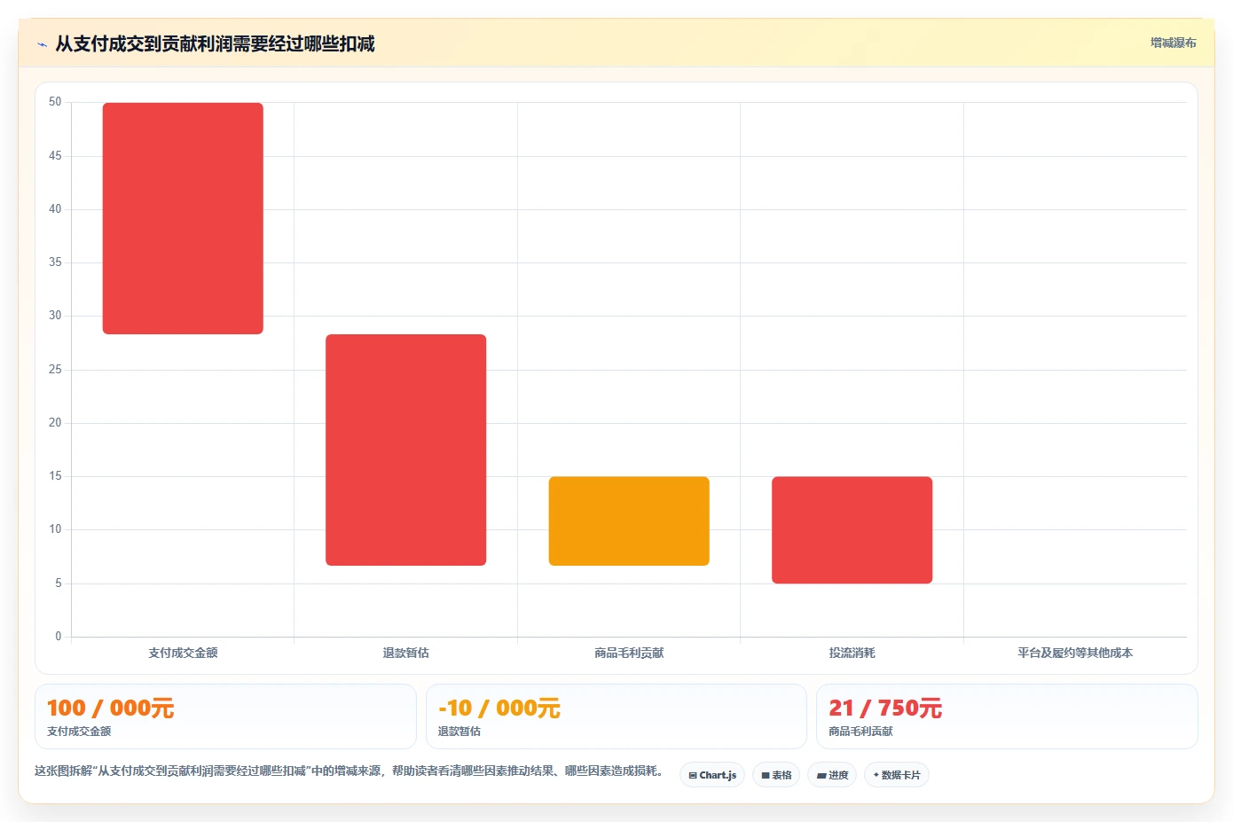Click the 数据卡片 tag chip
Screen dimensions: 1233x822
click(x=897, y=775)
